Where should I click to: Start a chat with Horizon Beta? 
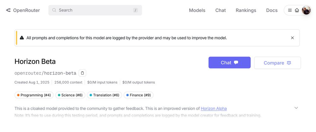point(229,63)
